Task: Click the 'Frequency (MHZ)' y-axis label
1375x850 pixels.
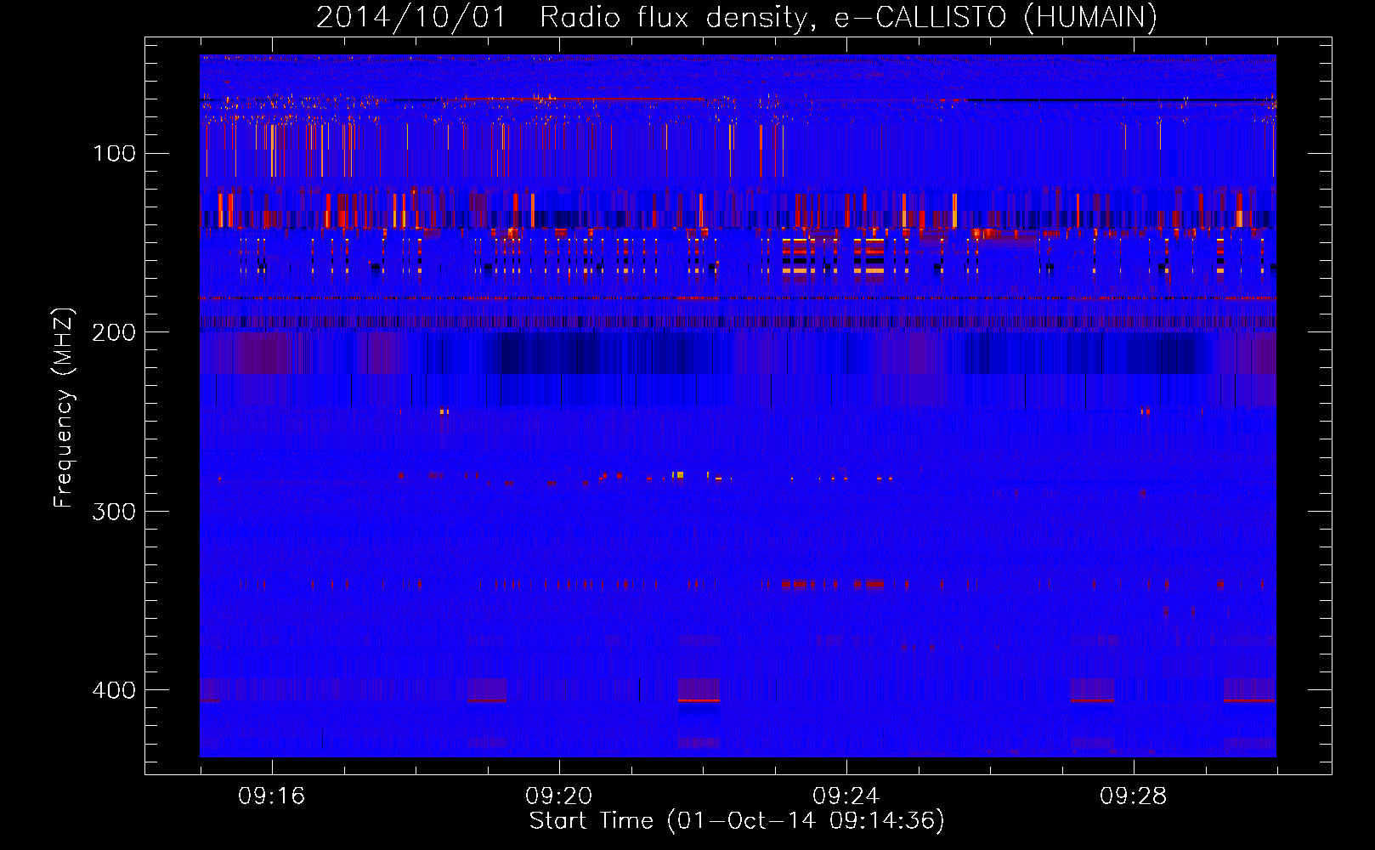Action: click(64, 408)
